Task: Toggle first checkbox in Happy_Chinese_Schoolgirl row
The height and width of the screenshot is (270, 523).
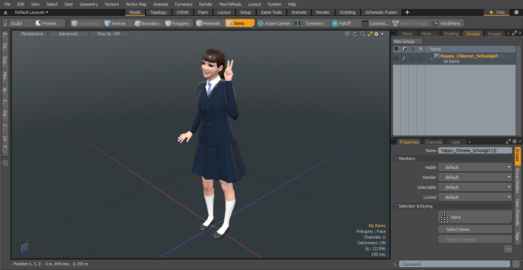Action: 412,59
